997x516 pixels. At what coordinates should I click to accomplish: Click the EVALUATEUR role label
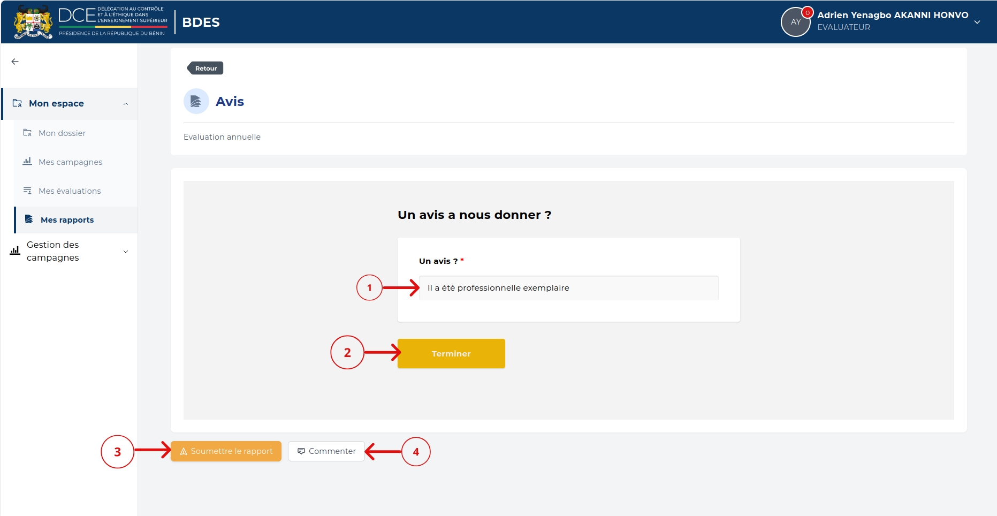[843, 27]
